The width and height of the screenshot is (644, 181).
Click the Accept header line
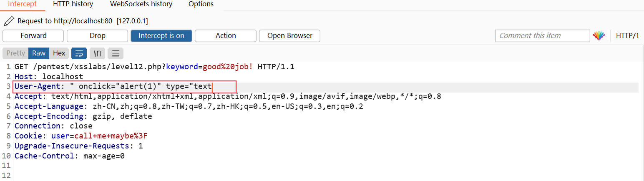click(228, 97)
